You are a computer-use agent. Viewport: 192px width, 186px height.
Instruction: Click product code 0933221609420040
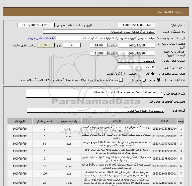coord(165,183)
